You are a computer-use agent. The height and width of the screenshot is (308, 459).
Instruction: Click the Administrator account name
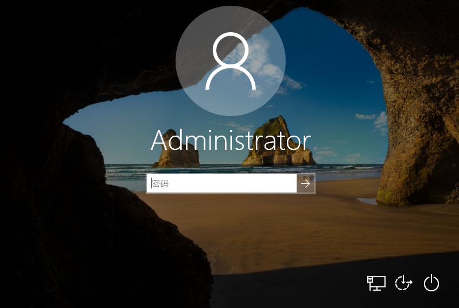click(231, 140)
